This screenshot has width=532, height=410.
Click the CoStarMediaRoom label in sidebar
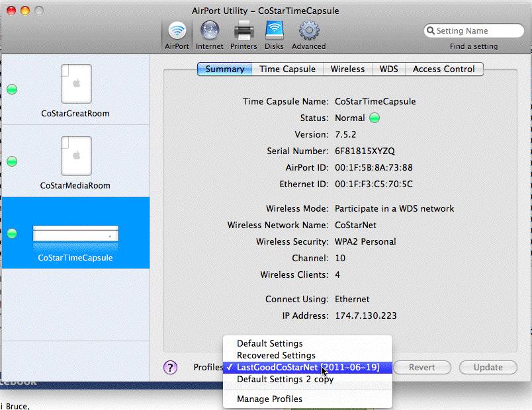click(x=75, y=186)
